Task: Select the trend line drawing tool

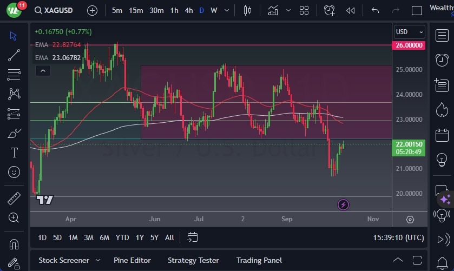Action: (x=14, y=55)
